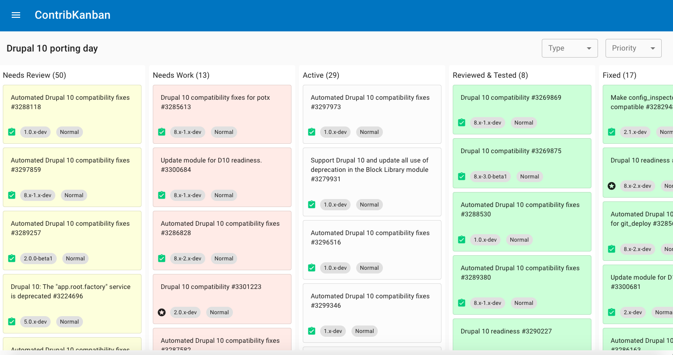Image resolution: width=673 pixels, height=355 pixels.
Task: Open Drupal 10 readiness issue #3290227
Action: click(x=522, y=335)
